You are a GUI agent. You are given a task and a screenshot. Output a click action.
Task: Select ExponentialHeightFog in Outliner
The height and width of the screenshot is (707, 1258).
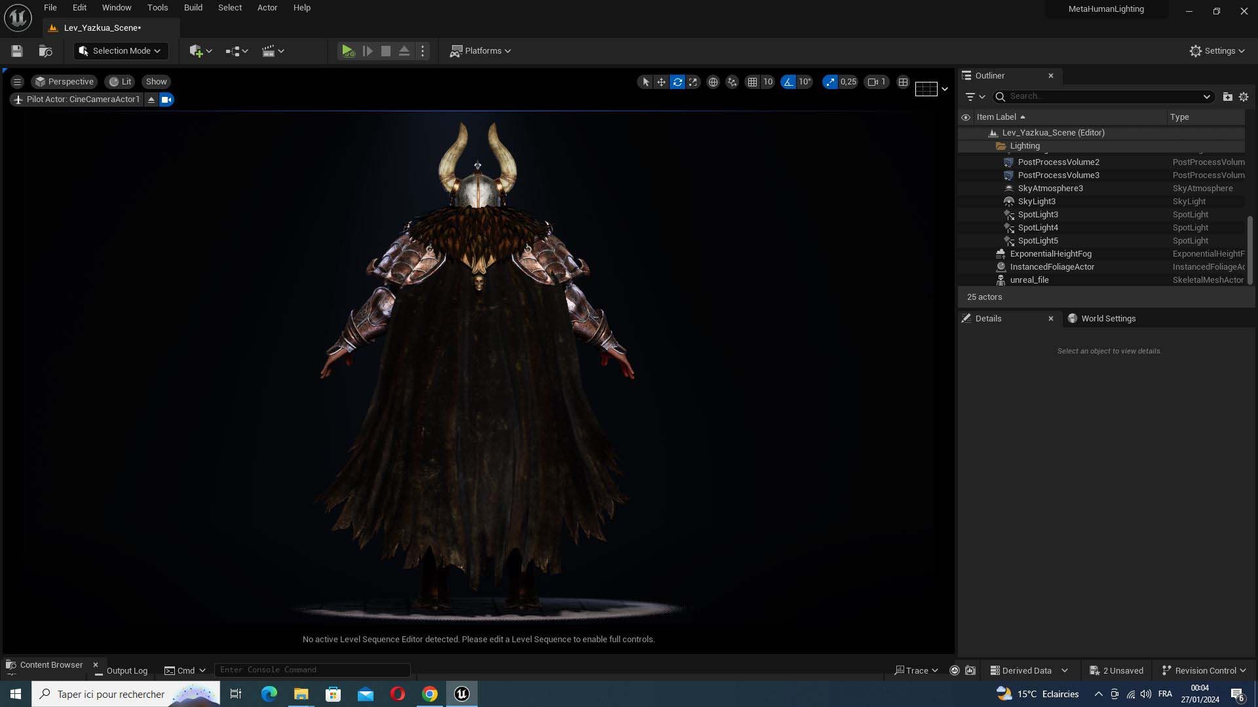(x=1101, y=254)
